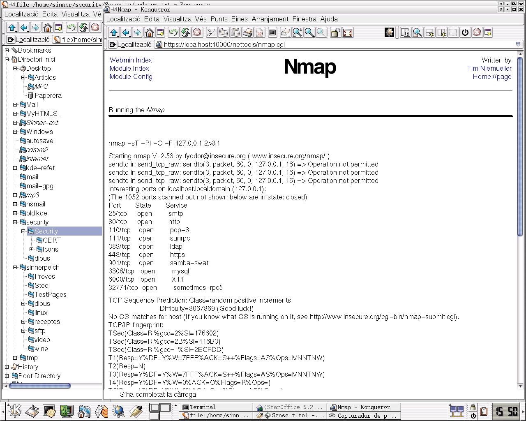Open the Arranjament menu
Viewport: 526px width, 421px height.
coord(270,19)
